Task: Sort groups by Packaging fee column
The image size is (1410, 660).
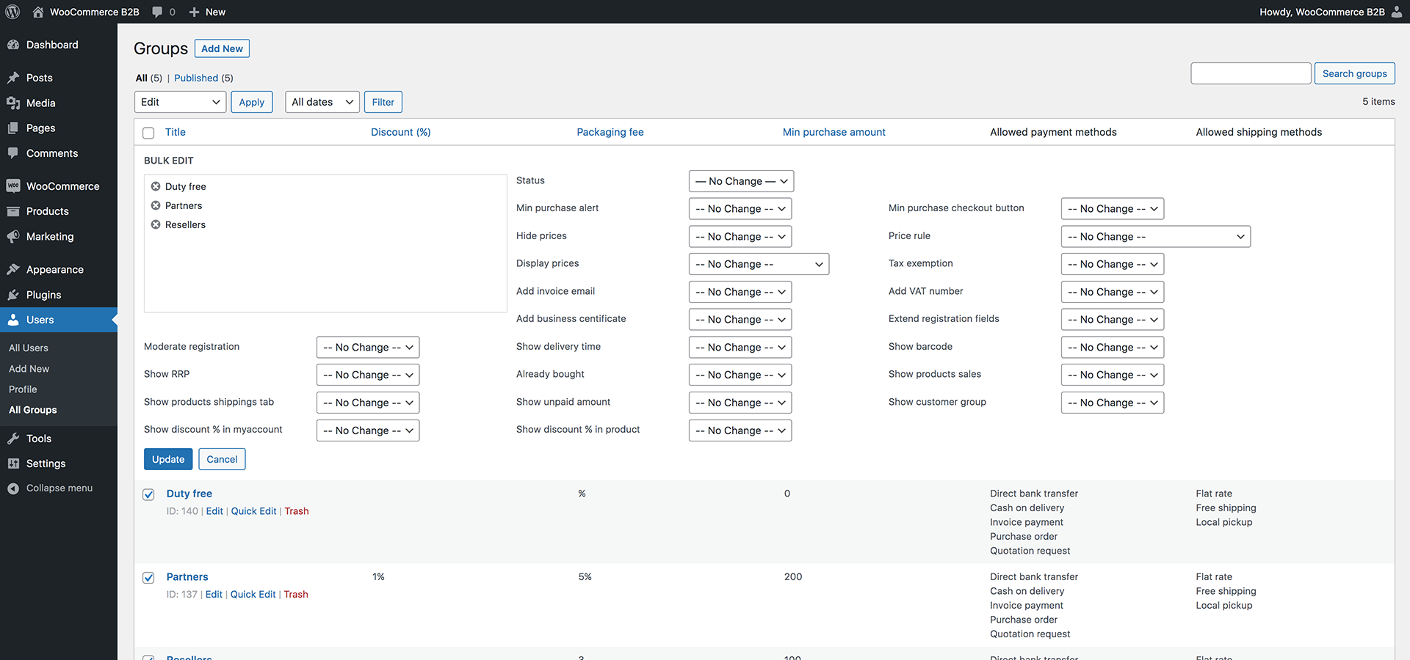Action: 610,132
